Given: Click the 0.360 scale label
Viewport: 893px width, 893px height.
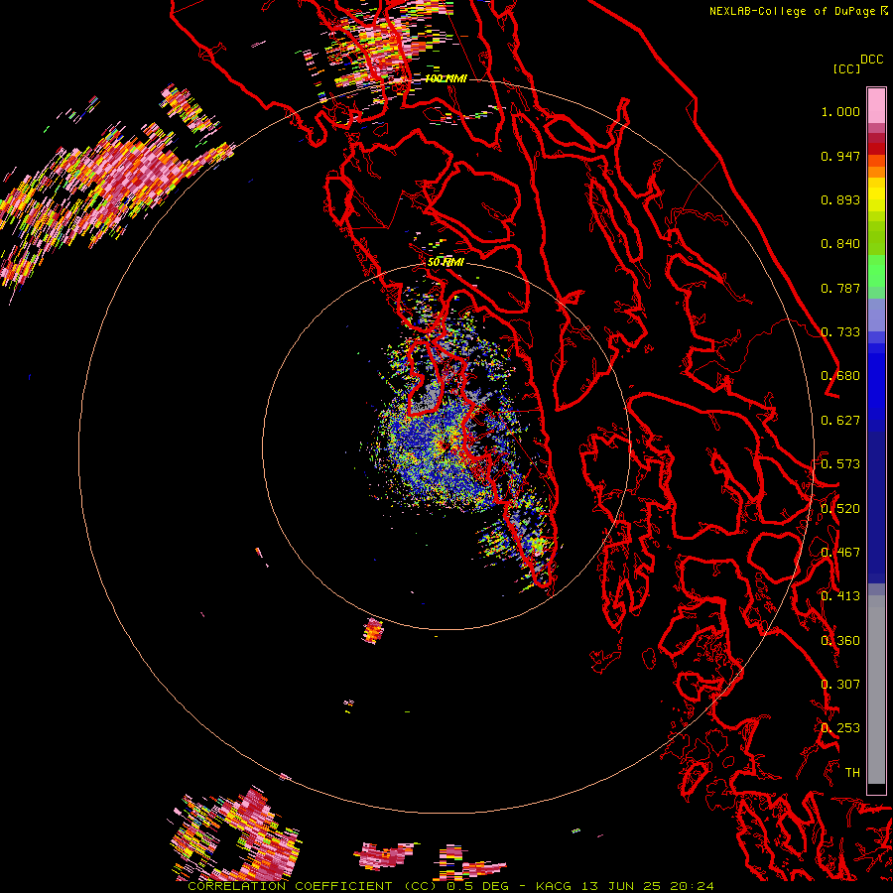Looking at the screenshot, I should (840, 641).
